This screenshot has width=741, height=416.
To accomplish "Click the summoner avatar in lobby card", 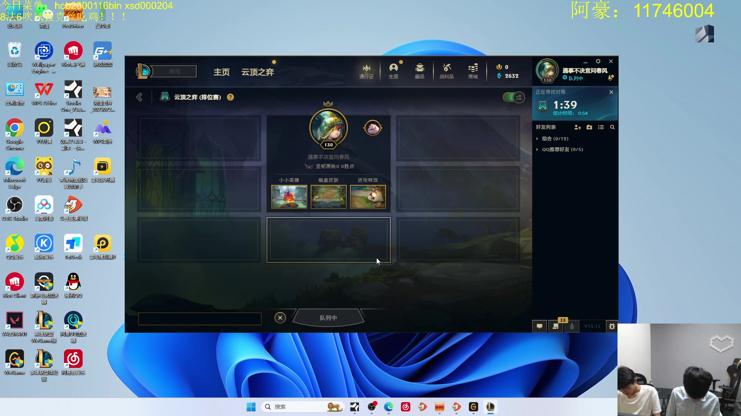I will 328,128.
